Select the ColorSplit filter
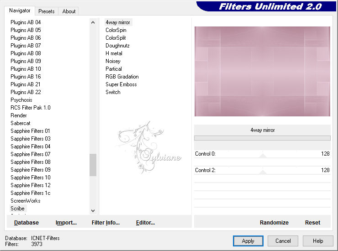Viewport: 338px width, 251px height. 116,38
